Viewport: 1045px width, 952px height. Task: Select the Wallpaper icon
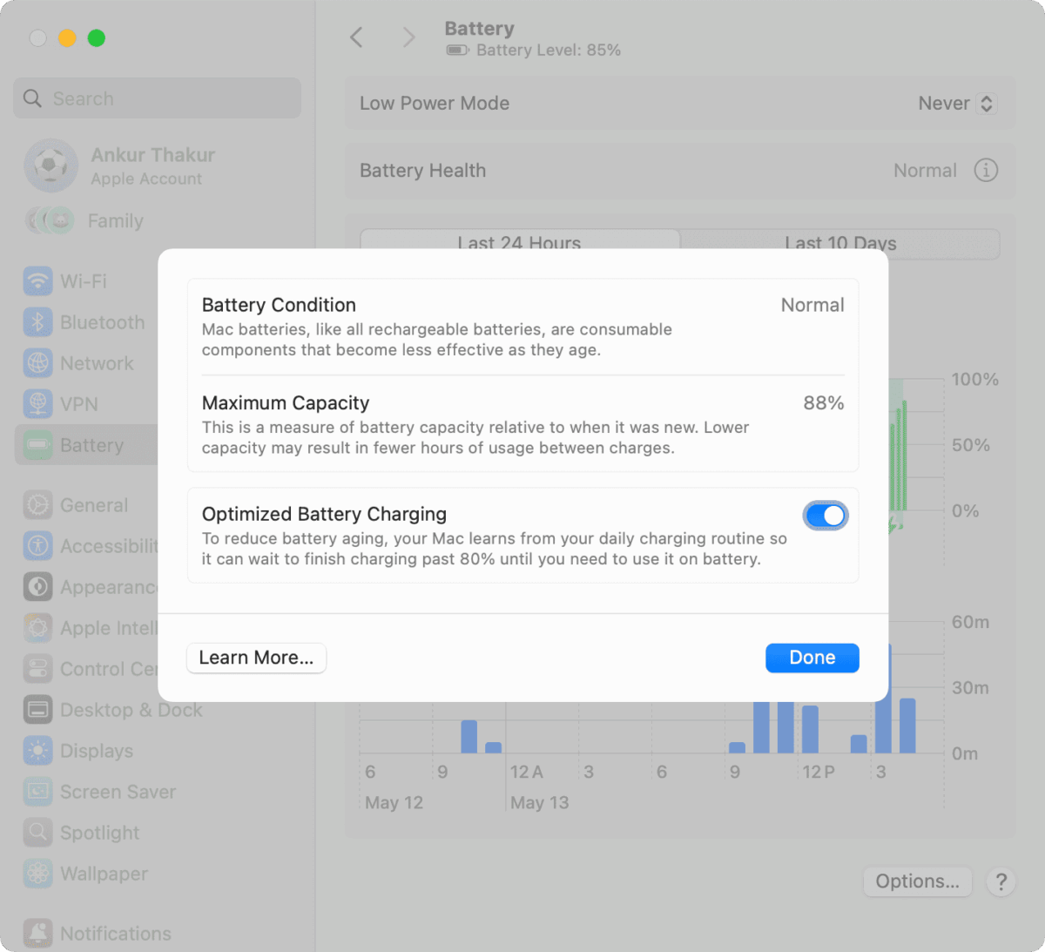38,874
